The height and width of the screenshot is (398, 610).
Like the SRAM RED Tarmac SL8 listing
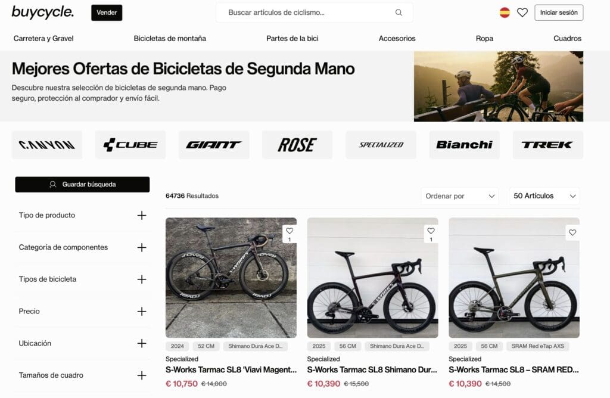tap(572, 232)
